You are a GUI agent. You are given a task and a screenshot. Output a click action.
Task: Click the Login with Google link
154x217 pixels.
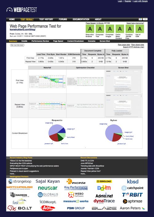pyautogui.click(x=140, y=1)
